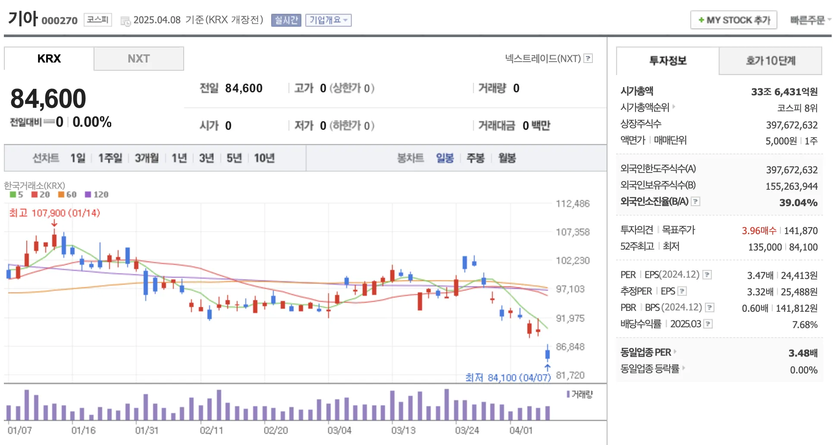Click the 01/07 date on chart axis
833x445 pixels.
point(19,430)
